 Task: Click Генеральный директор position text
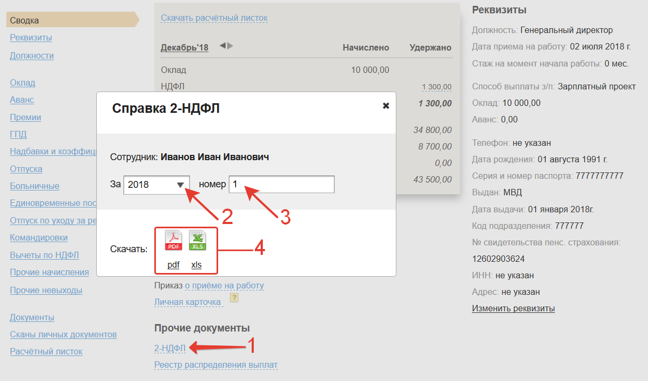point(567,30)
